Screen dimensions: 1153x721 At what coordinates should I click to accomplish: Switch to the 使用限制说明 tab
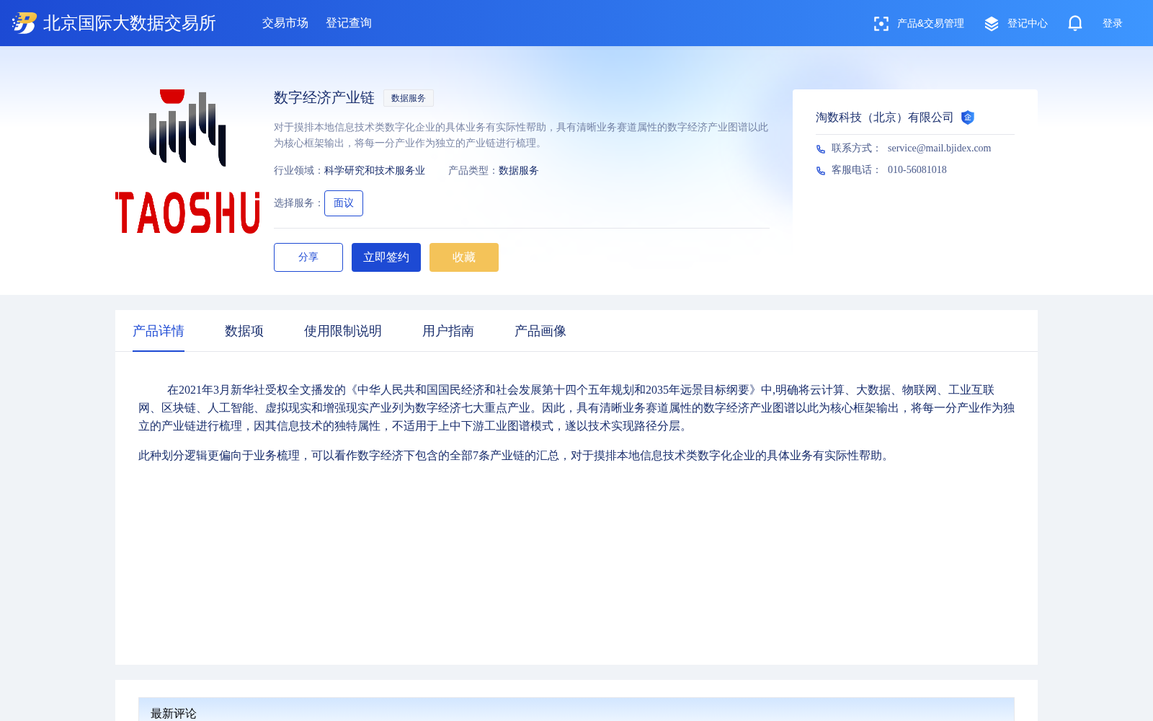tap(343, 331)
